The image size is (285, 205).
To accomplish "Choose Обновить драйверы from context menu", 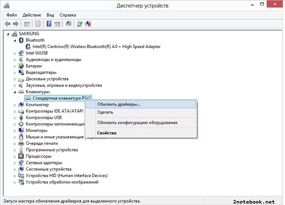I will [141, 105].
